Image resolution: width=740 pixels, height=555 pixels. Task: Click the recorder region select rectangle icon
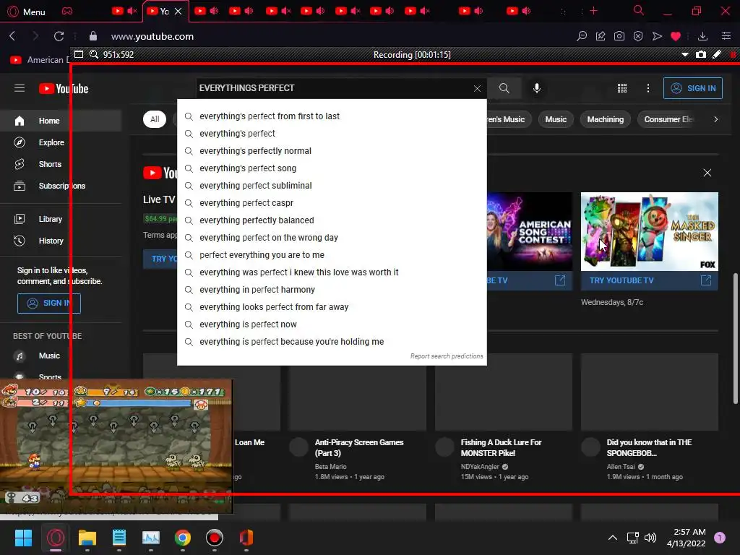click(x=79, y=54)
